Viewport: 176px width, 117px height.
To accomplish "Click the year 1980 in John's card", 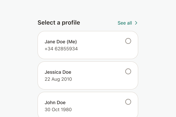I will (67, 110).
